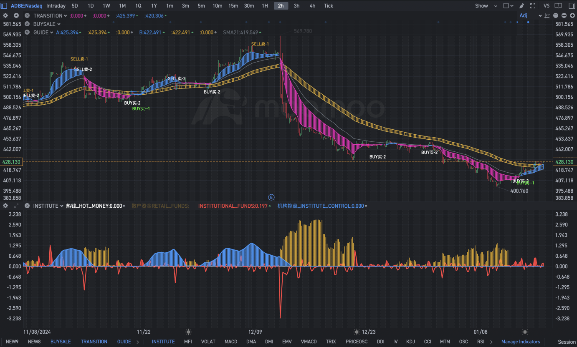Enable the KDJ indicator
This screenshot has width=577, height=347.
coord(410,342)
